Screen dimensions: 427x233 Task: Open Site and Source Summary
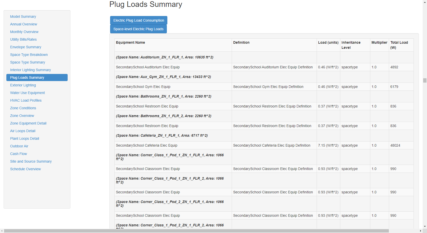pos(31,161)
